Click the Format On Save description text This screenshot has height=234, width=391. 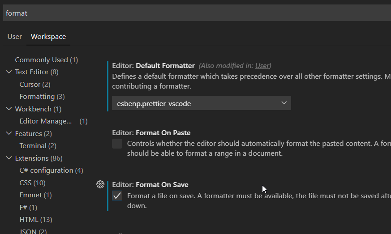259,200
